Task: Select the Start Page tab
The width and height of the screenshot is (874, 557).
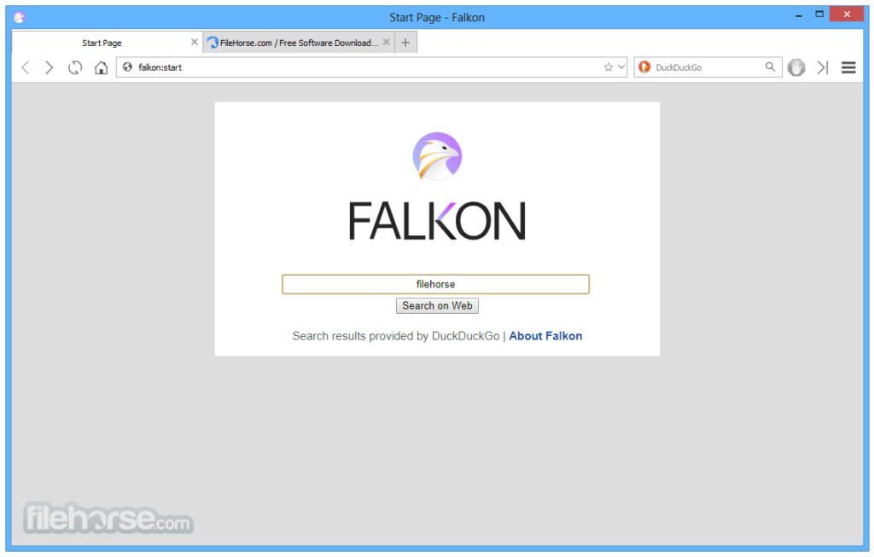Action: (102, 41)
